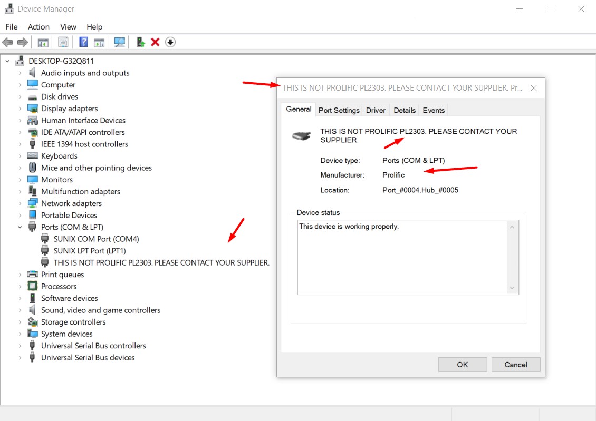Click the Human Interface Devices icon
The height and width of the screenshot is (421, 596).
click(x=33, y=120)
